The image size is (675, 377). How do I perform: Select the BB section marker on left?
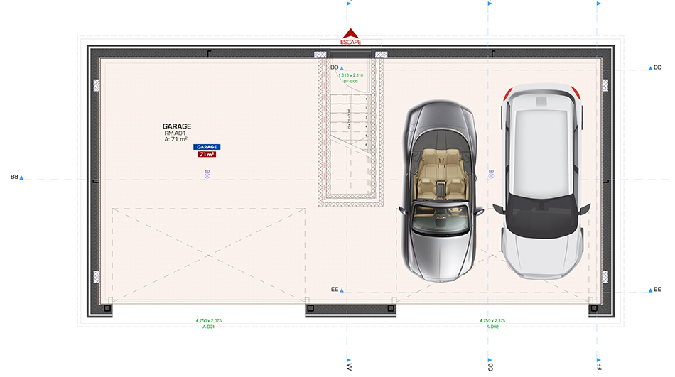pyautogui.click(x=16, y=177)
